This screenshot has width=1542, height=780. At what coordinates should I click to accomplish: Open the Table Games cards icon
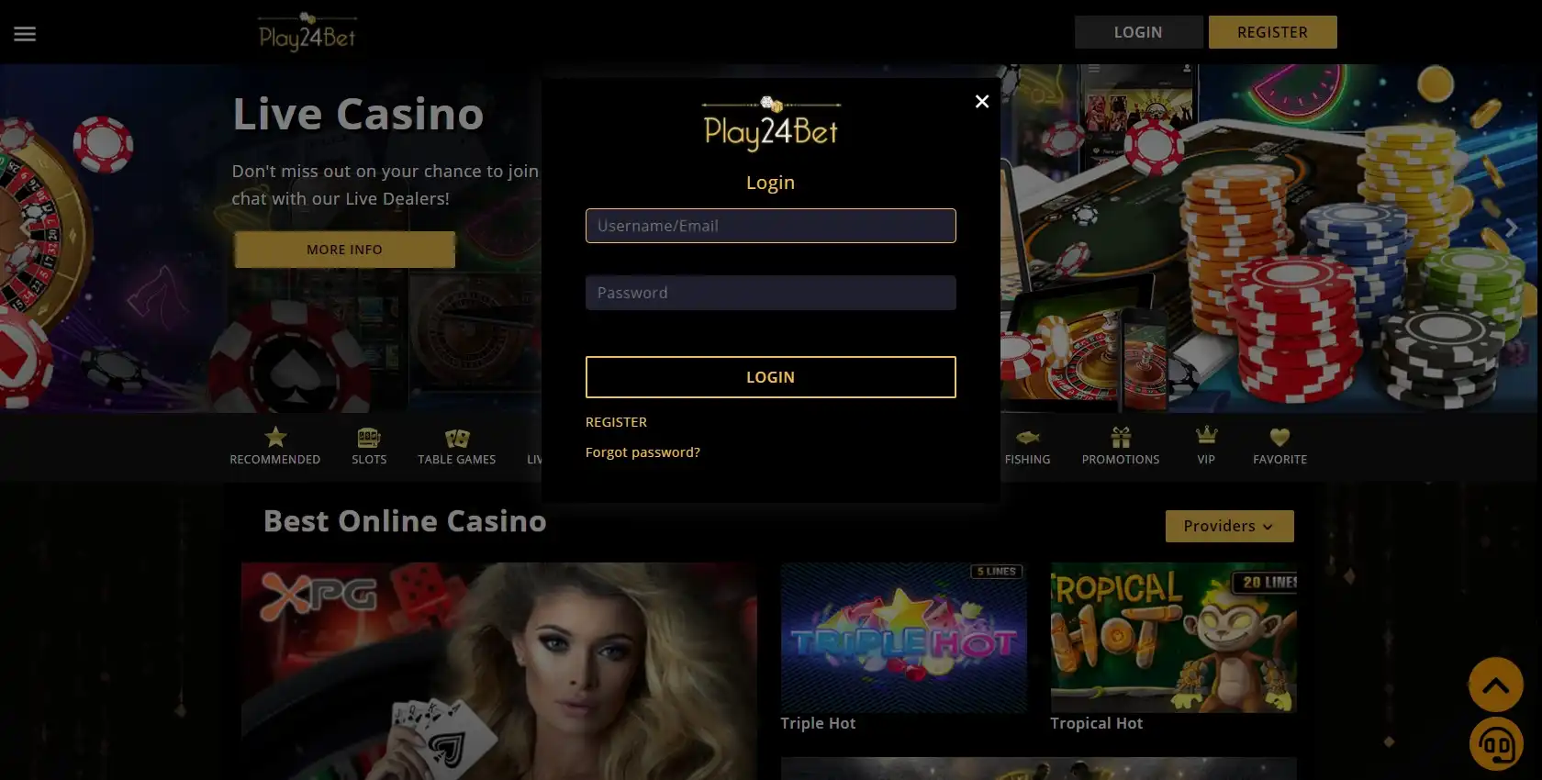(457, 438)
